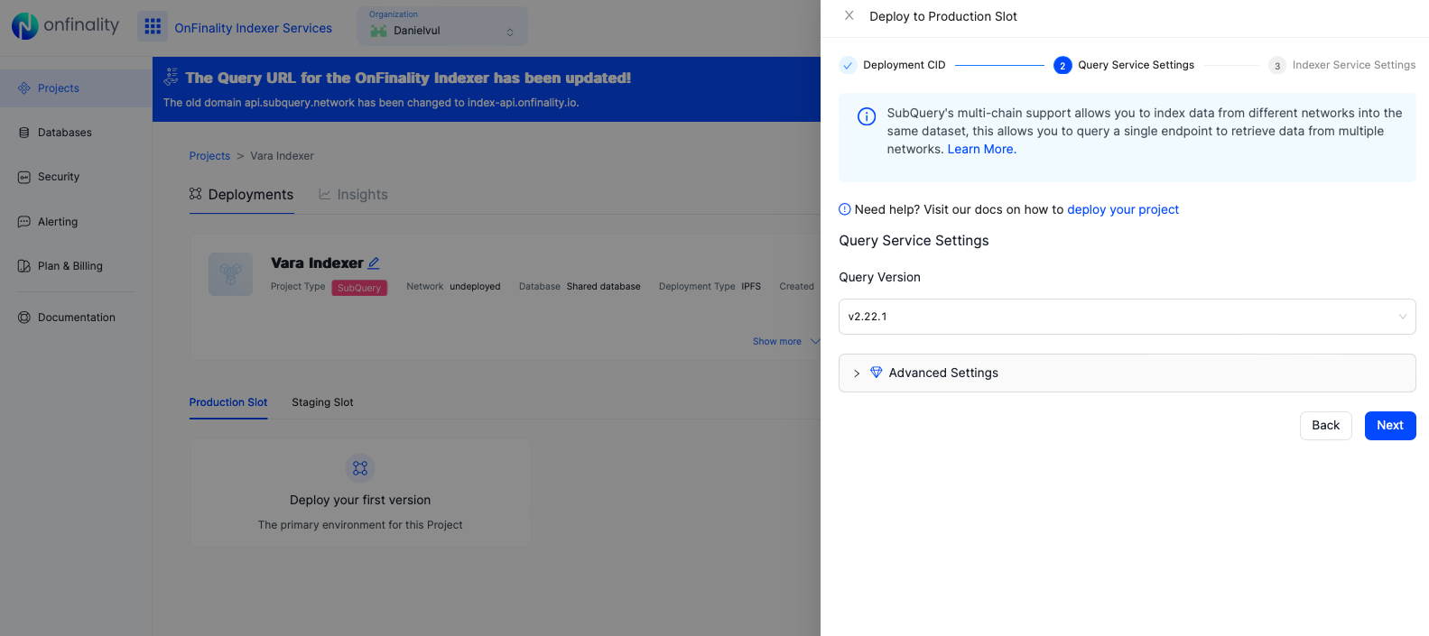Click the OnFinality logo icon

[x=24, y=26]
